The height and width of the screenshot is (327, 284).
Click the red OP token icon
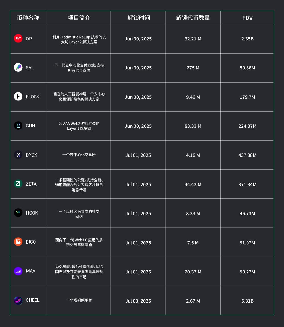click(x=18, y=38)
